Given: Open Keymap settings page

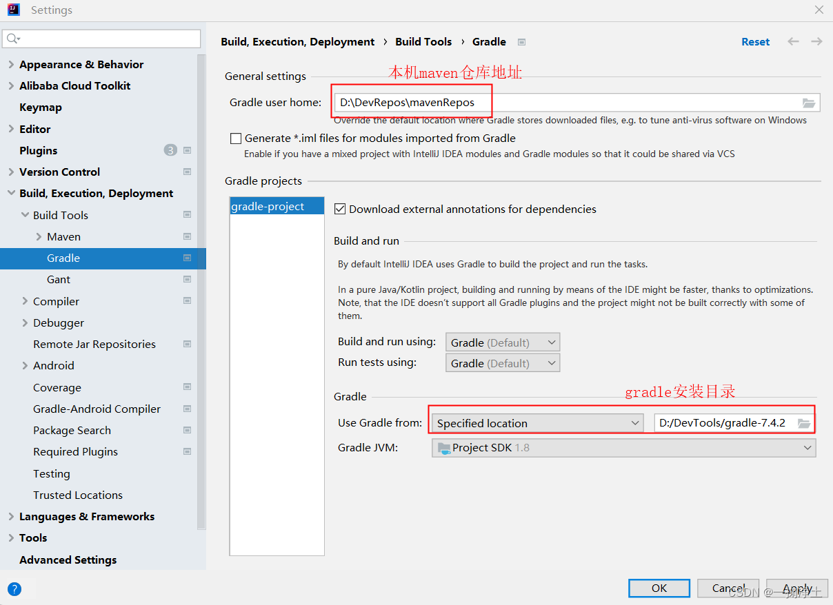Looking at the screenshot, I should pyautogui.click(x=41, y=107).
